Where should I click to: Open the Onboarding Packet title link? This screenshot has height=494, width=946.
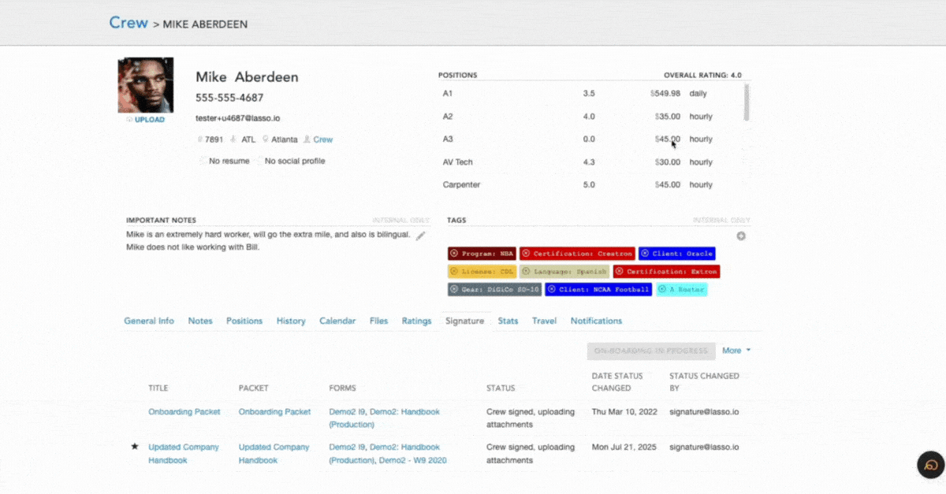[184, 411]
